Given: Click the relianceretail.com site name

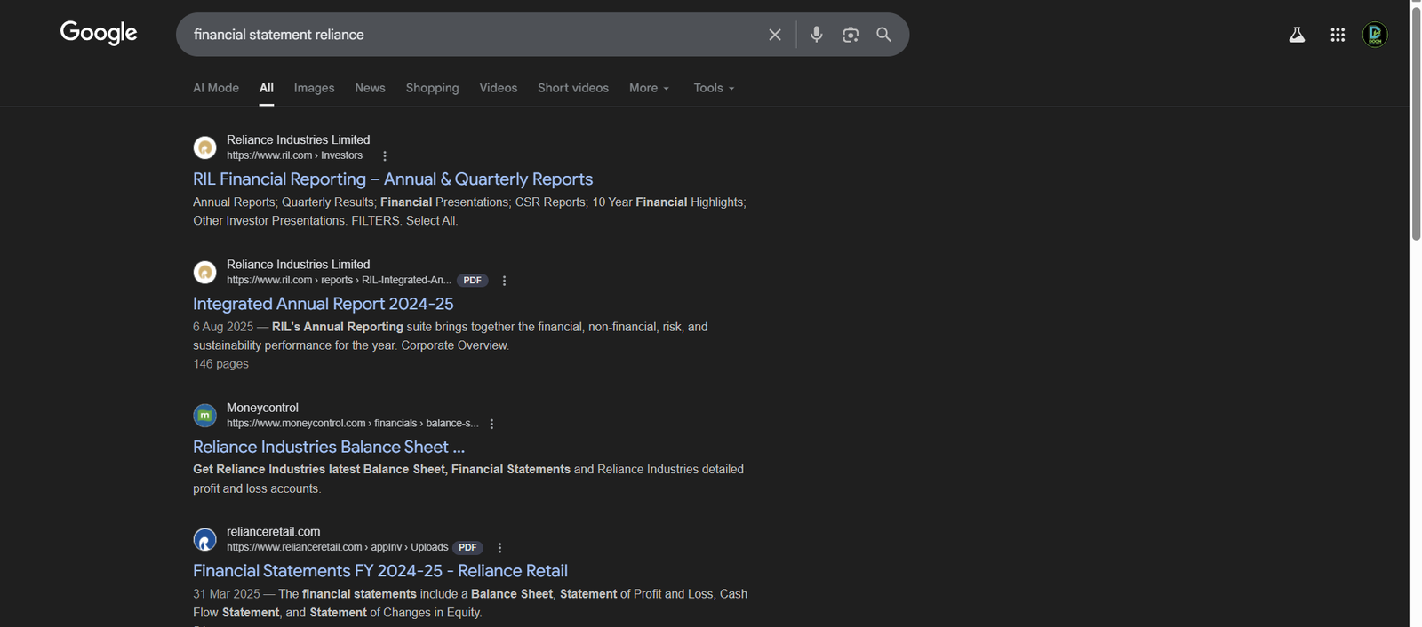Looking at the screenshot, I should pyautogui.click(x=273, y=532).
